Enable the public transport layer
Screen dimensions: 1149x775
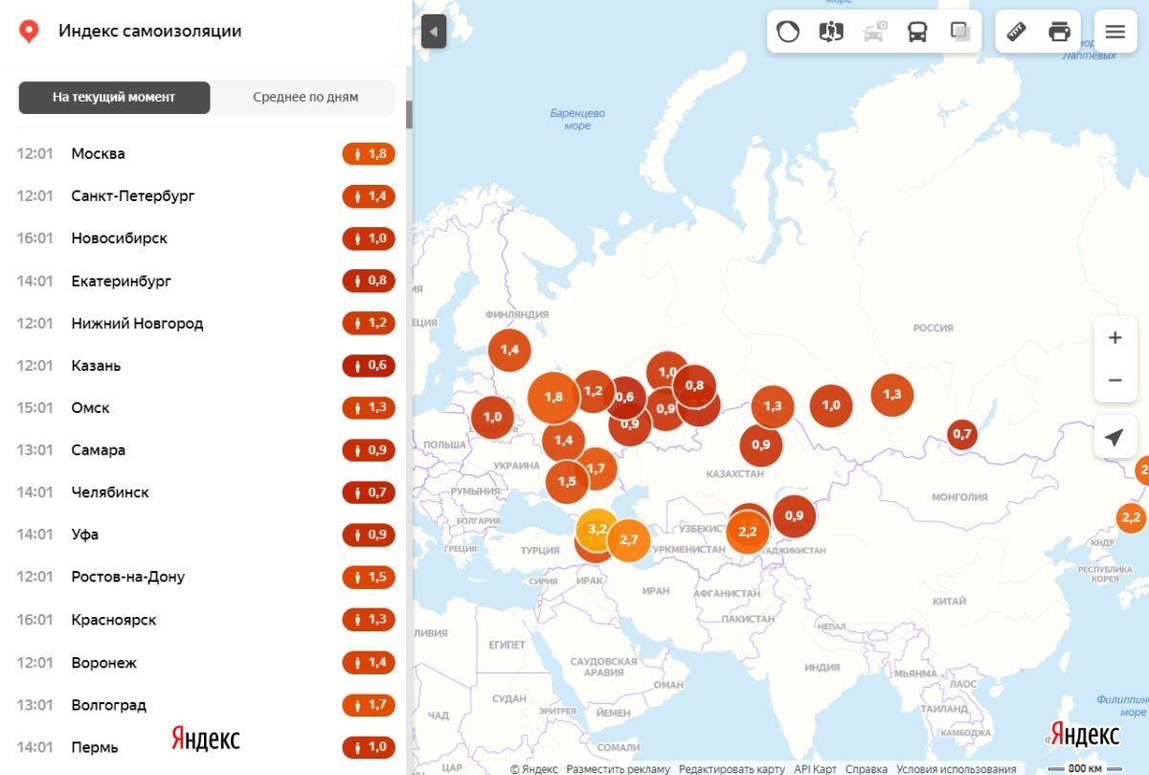coord(918,31)
